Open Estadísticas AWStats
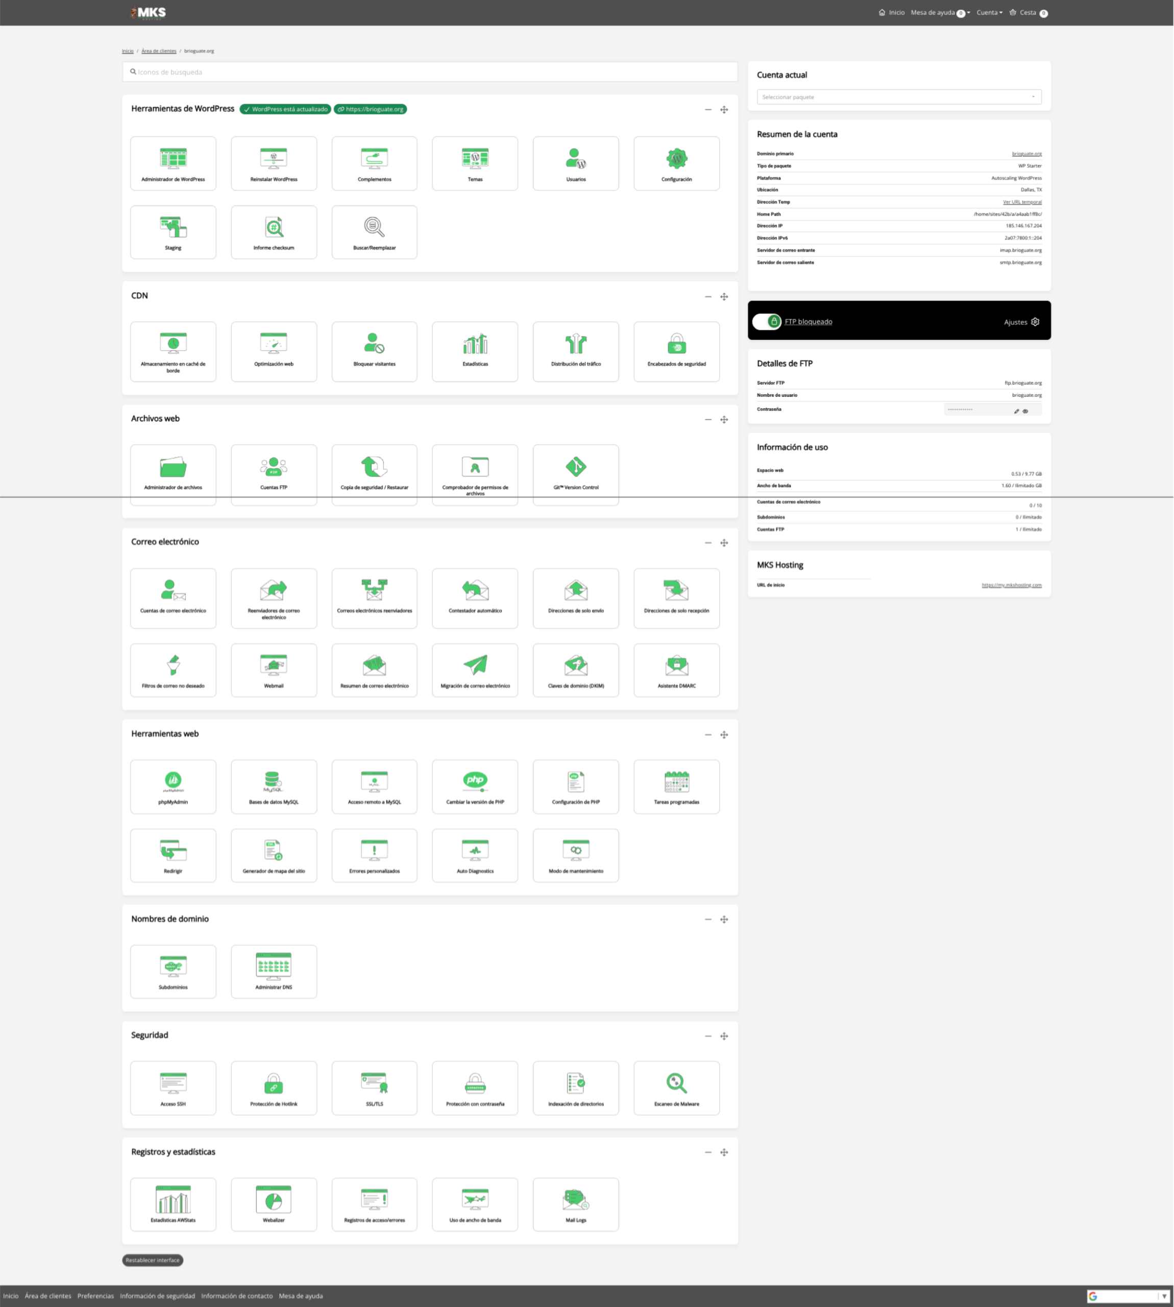 click(x=173, y=1204)
